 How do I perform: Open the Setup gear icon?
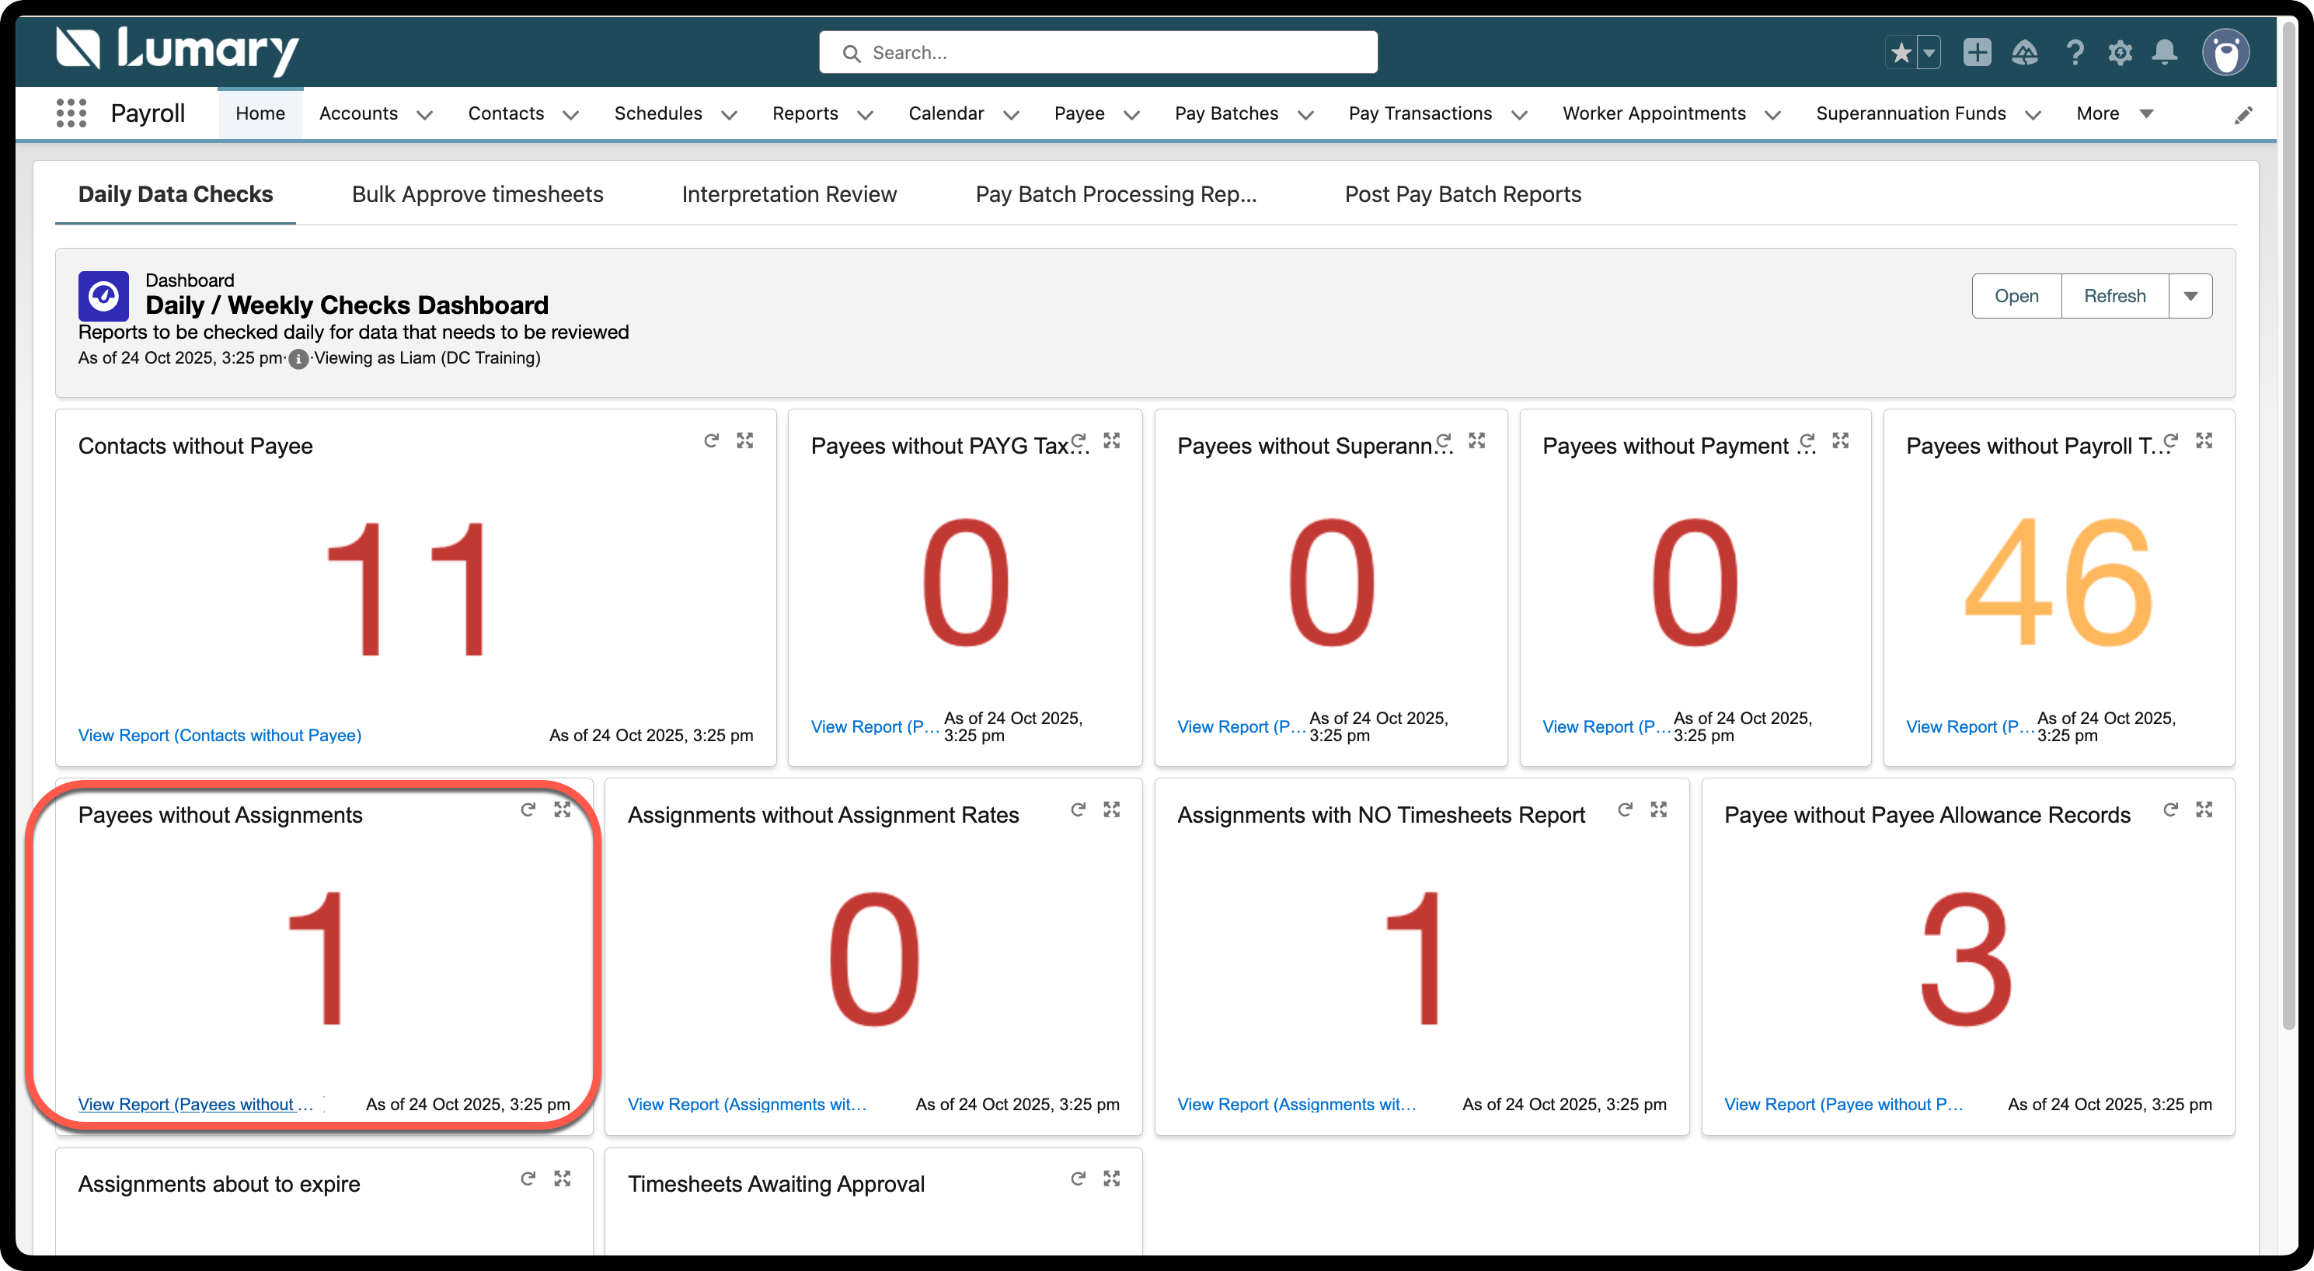(x=2120, y=53)
